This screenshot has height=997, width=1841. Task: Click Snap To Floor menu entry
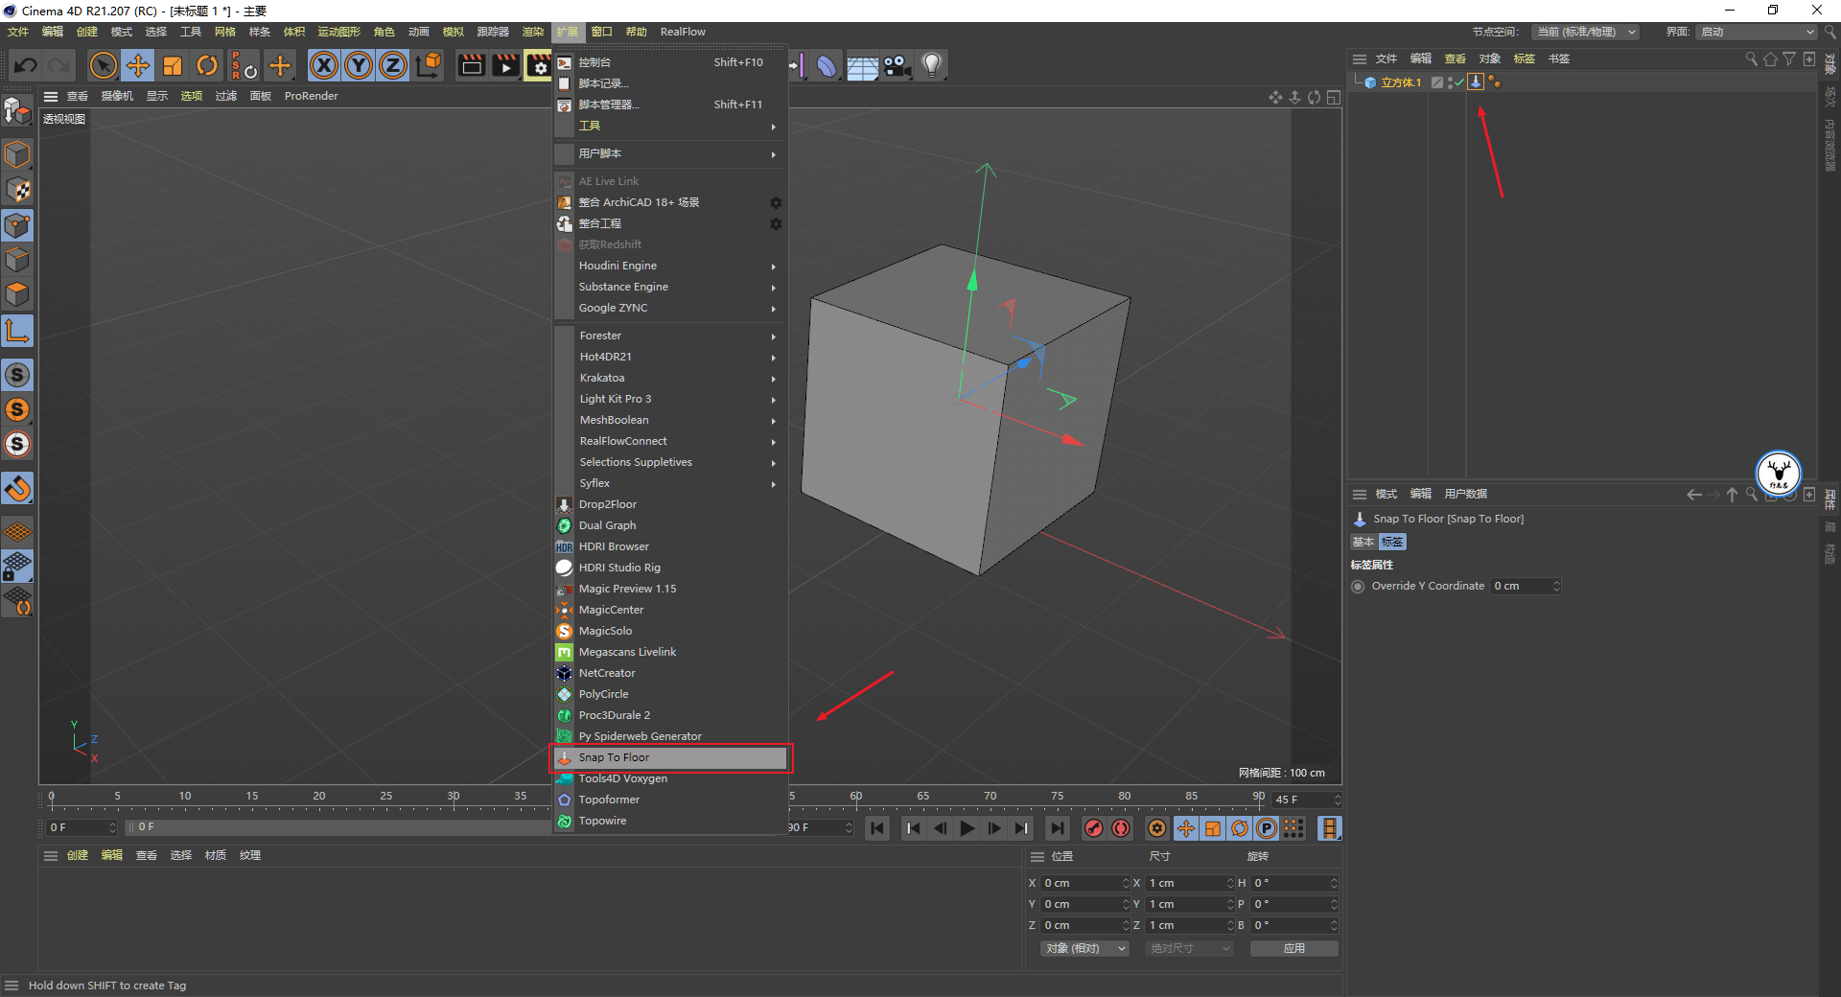click(x=670, y=757)
